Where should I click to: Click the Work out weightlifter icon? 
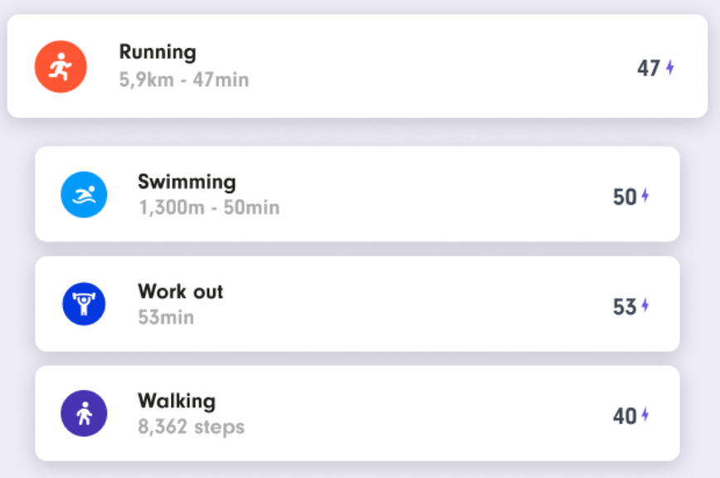pyautogui.click(x=84, y=305)
